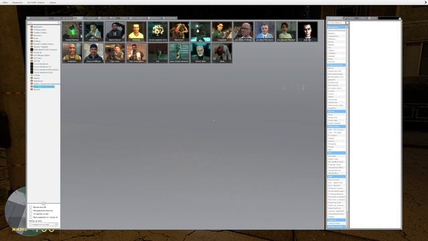Screen dimensions: 428x241
Task: Collapse the topmost blue tool category header
Action: click(336, 27)
